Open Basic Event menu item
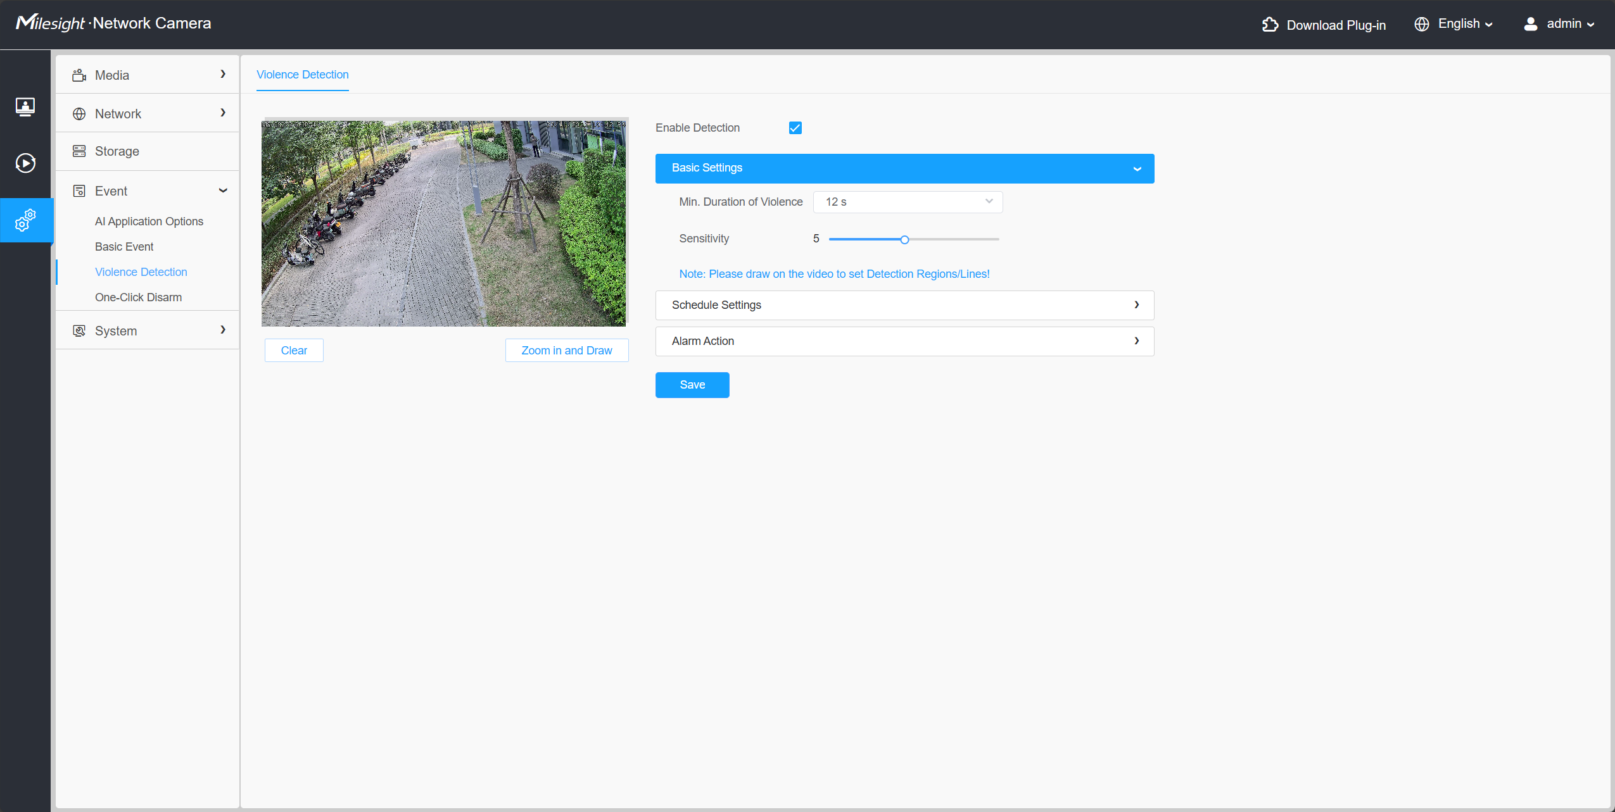 click(124, 247)
